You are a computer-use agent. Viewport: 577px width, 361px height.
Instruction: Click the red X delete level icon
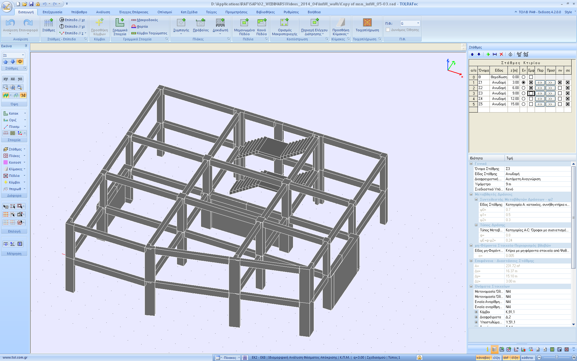tap(501, 54)
